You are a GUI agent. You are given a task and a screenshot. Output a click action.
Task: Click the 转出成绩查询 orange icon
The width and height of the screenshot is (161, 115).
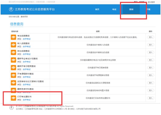click(13, 52)
